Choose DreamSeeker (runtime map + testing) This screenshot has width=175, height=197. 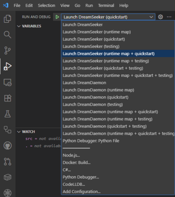(118, 61)
